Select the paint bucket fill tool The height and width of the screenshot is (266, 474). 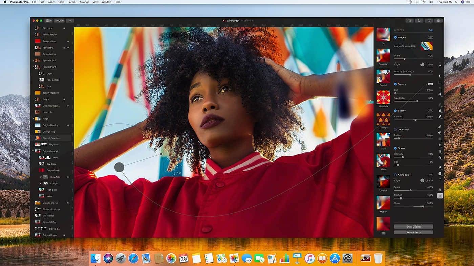[x=440, y=110]
